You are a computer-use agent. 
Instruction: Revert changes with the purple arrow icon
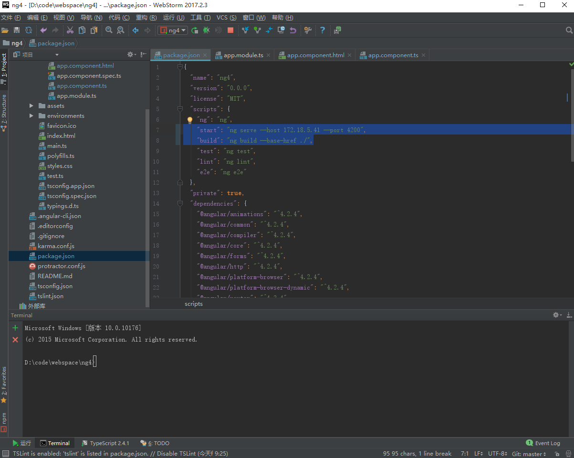(293, 30)
